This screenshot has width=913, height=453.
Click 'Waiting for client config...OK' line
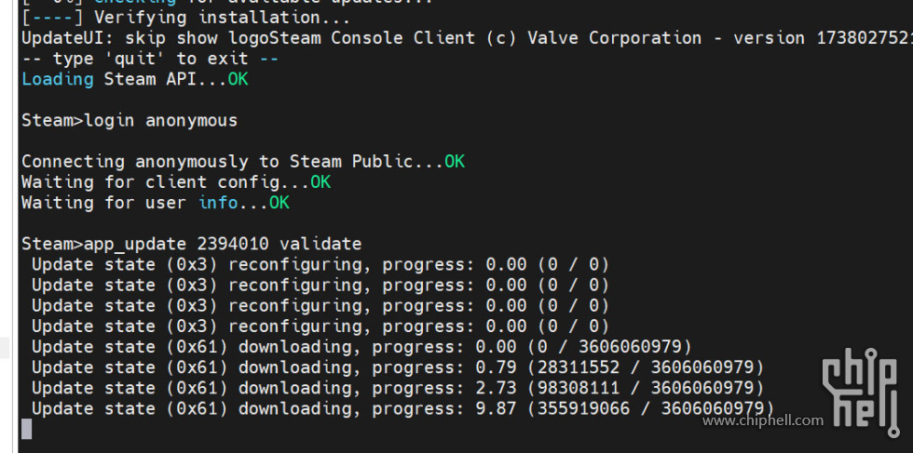pos(176,182)
